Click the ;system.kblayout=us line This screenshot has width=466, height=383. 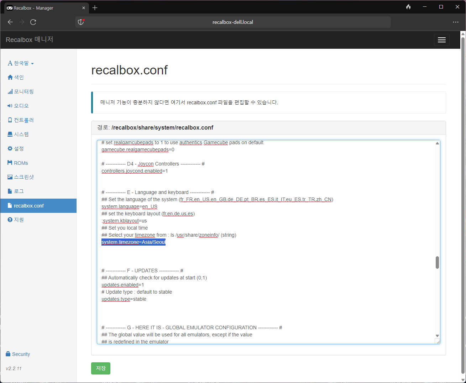coord(124,221)
